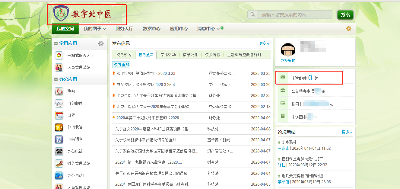Open the 一站式服务大厅 app icon

[x=59, y=56]
